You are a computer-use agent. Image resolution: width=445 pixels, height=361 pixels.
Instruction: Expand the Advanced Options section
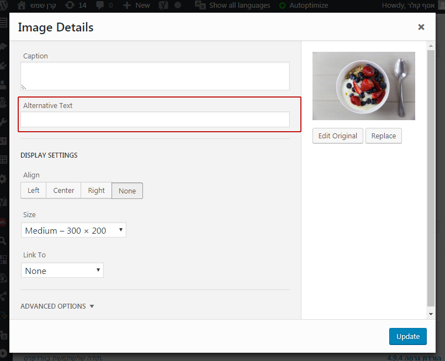pos(57,306)
